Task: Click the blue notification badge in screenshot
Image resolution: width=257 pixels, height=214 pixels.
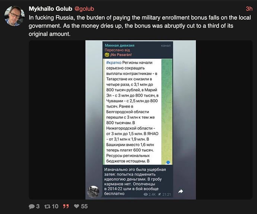Action: (x=168, y=162)
